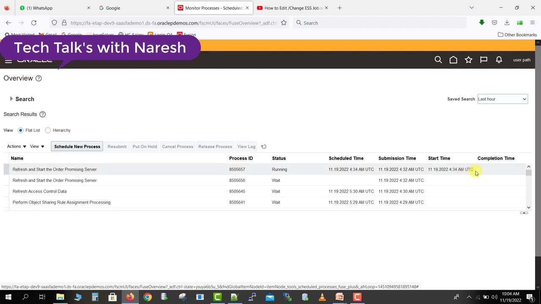Bookmark this page with the star icon
Image resolution: width=541 pixels, height=304 pixels.
pyautogui.click(x=284, y=23)
